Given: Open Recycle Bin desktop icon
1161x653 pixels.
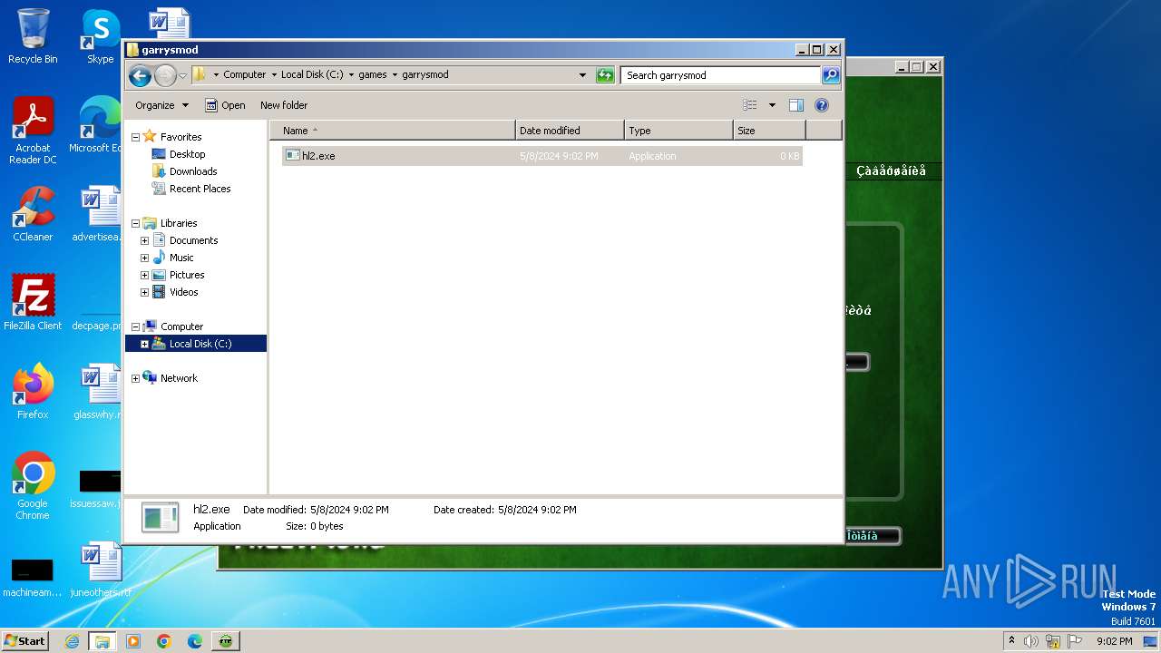Looking at the screenshot, I should [x=33, y=36].
